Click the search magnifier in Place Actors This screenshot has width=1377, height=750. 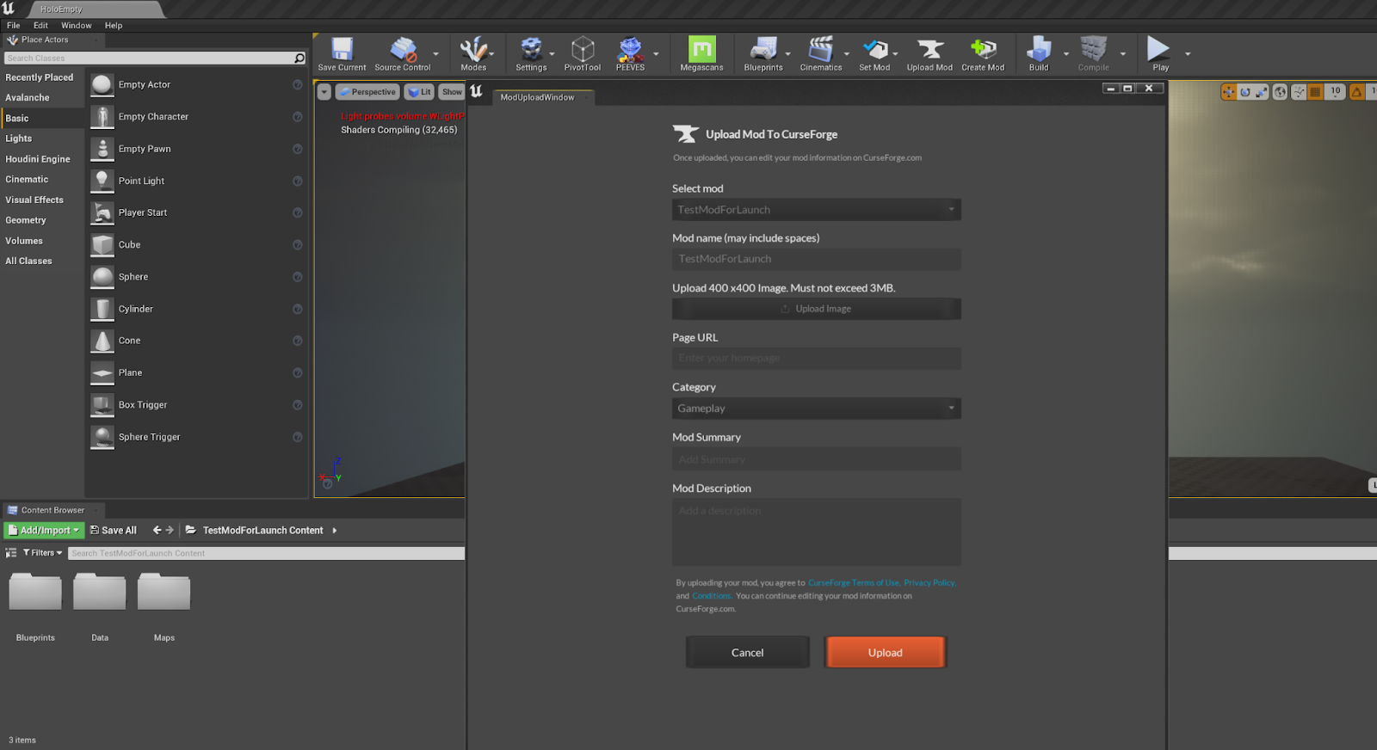tap(299, 58)
